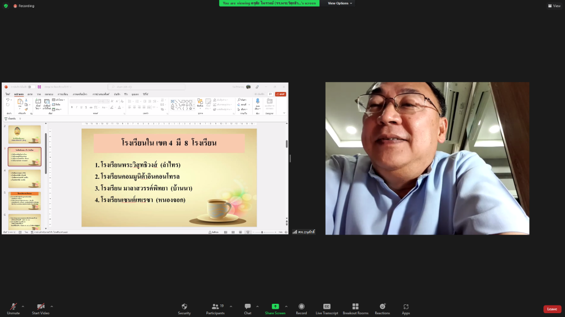Toggle the AutoSave switch in PowerPoint
The width and height of the screenshot is (565, 317).
(x=31, y=87)
